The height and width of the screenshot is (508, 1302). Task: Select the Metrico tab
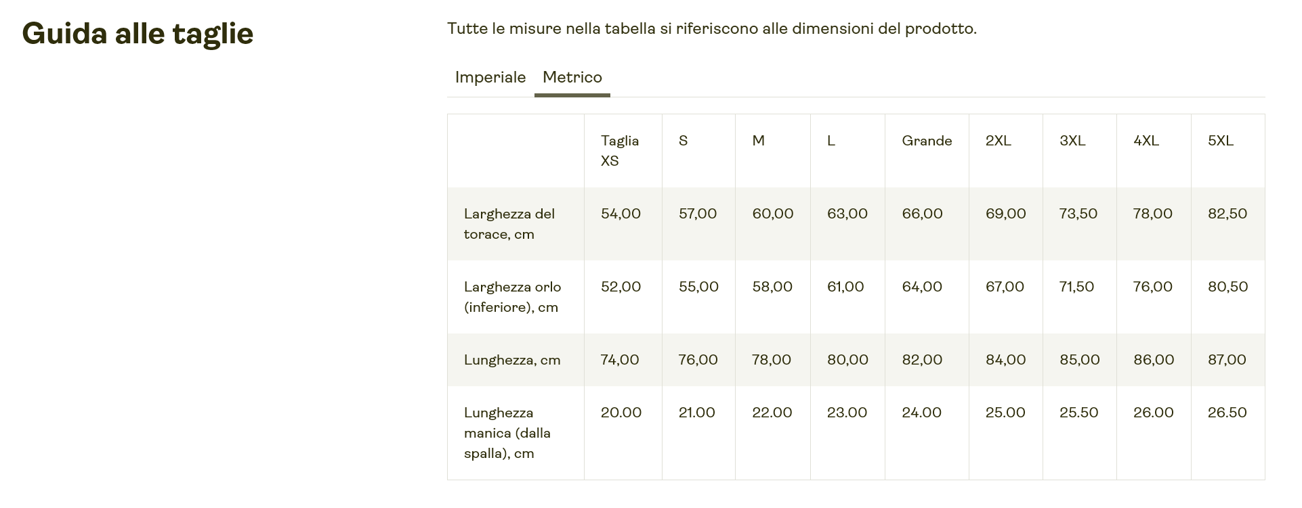click(572, 77)
